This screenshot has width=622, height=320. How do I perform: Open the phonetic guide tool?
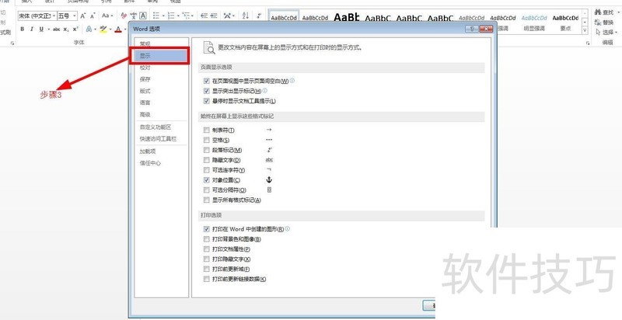coord(134,16)
